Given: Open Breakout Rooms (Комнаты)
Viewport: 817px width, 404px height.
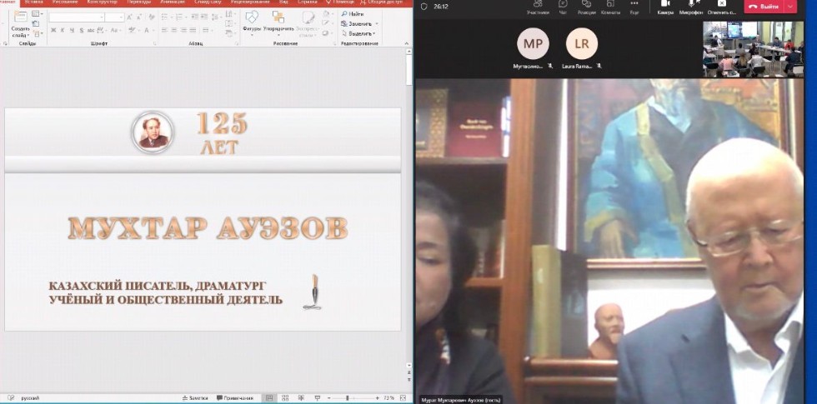Looking at the screenshot, I should (x=610, y=7).
